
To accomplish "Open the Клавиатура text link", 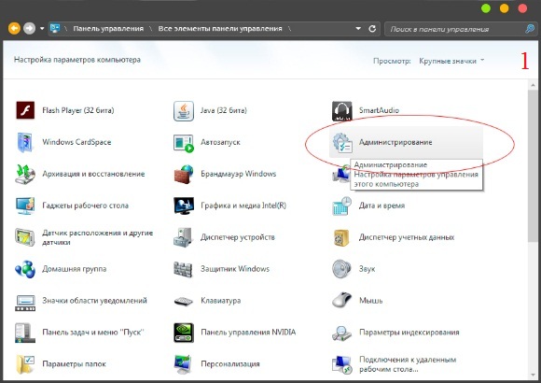I will point(221,301).
